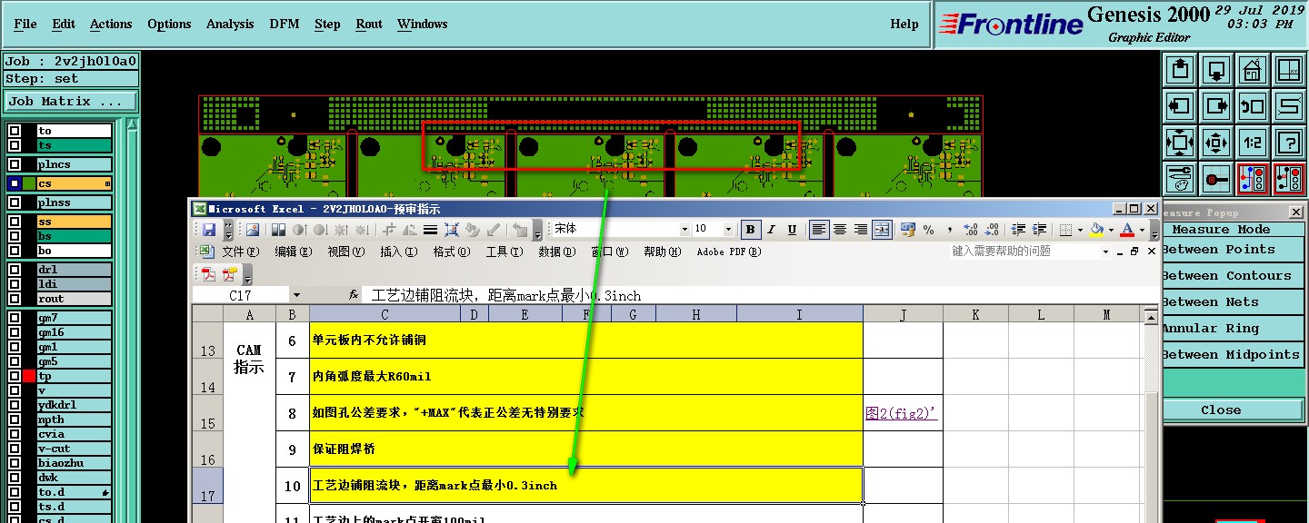
Task: Open the DFM menu
Action: click(285, 25)
